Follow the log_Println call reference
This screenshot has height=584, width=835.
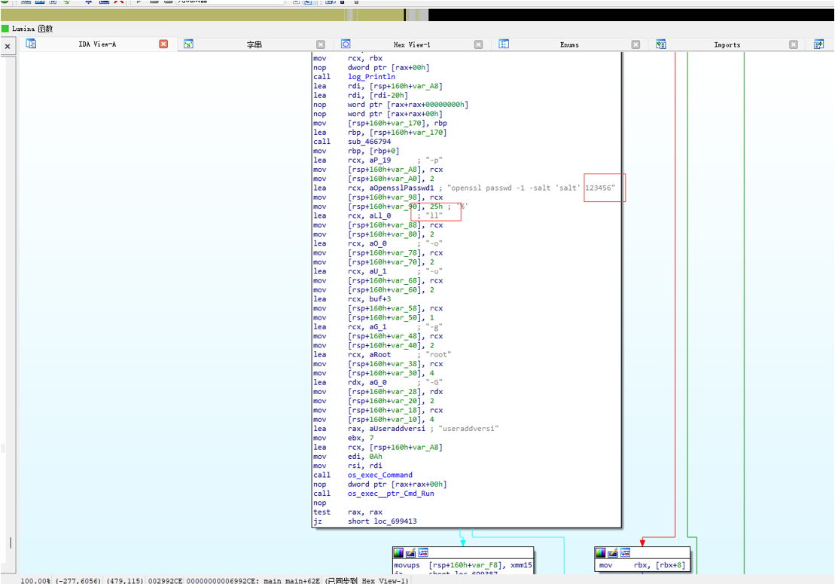[x=371, y=77]
